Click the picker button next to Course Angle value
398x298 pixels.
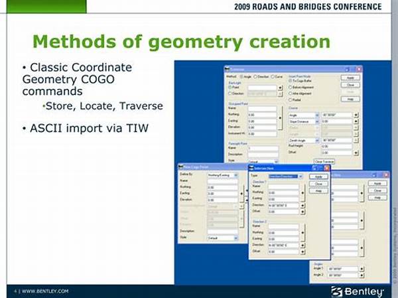pos(356,114)
